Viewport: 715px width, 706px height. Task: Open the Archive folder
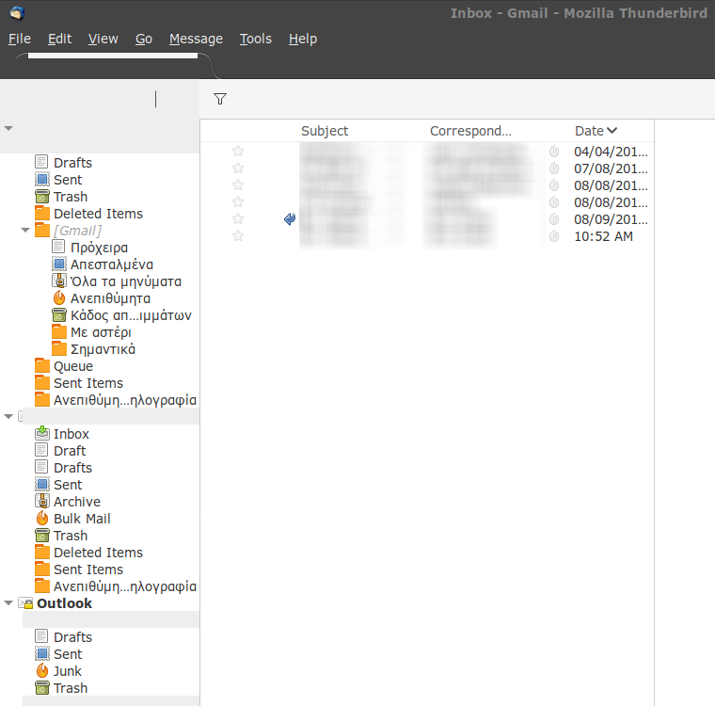click(76, 502)
